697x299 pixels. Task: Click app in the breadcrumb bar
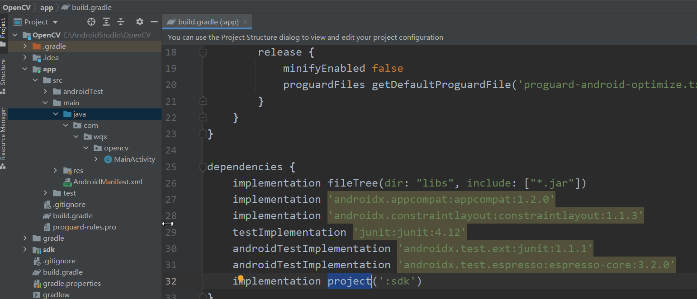click(x=47, y=7)
